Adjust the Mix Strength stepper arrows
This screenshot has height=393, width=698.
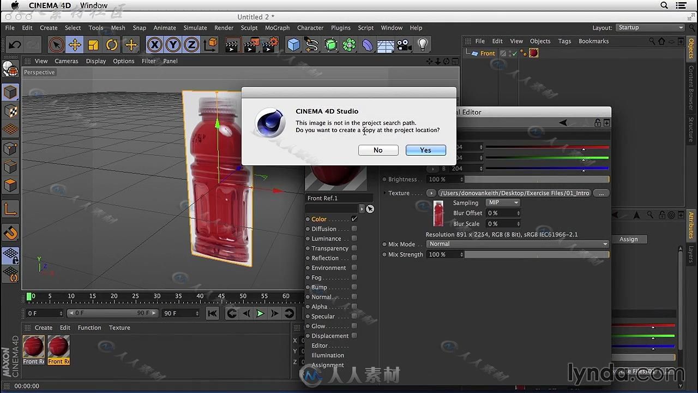(462, 254)
